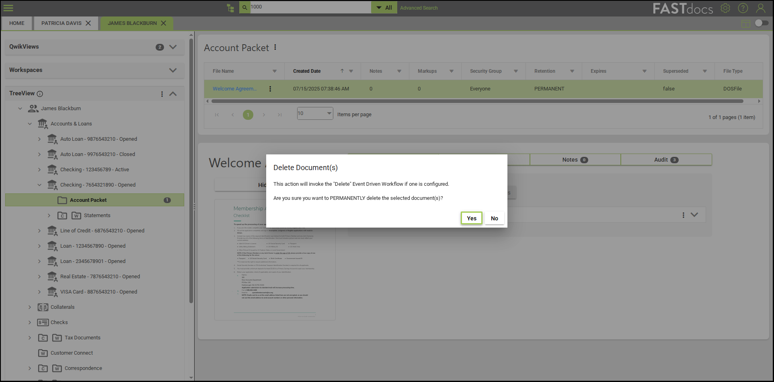Open the settings gear icon
The width and height of the screenshot is (774, 382).
[725, 8]
